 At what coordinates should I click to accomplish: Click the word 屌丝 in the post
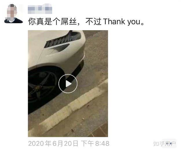click(x=69, y=22)
